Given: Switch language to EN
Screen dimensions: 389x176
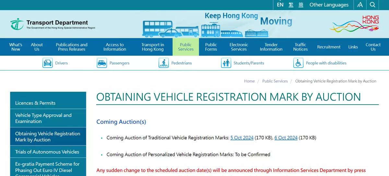Looking at the screenshot, I should click(280, 5).
